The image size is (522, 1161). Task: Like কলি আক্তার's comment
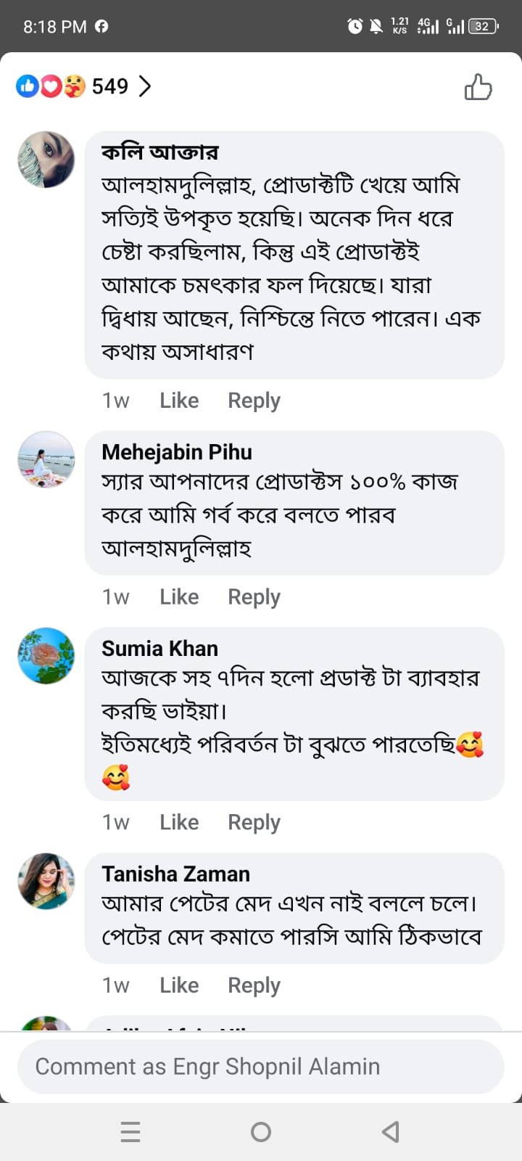pyautogui.click(x=179, y=401)
